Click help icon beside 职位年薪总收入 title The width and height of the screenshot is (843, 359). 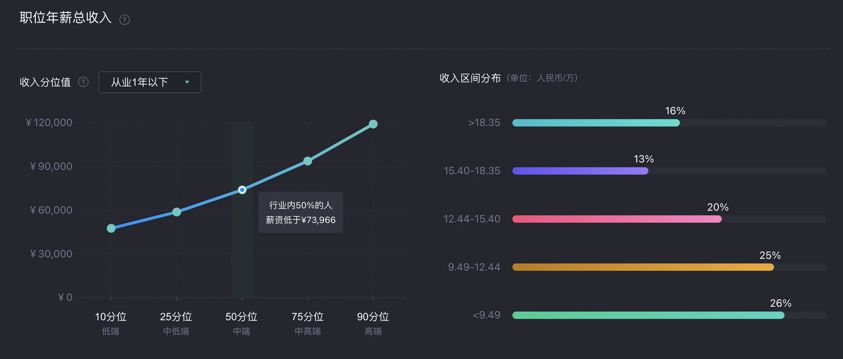coord(124,20)
